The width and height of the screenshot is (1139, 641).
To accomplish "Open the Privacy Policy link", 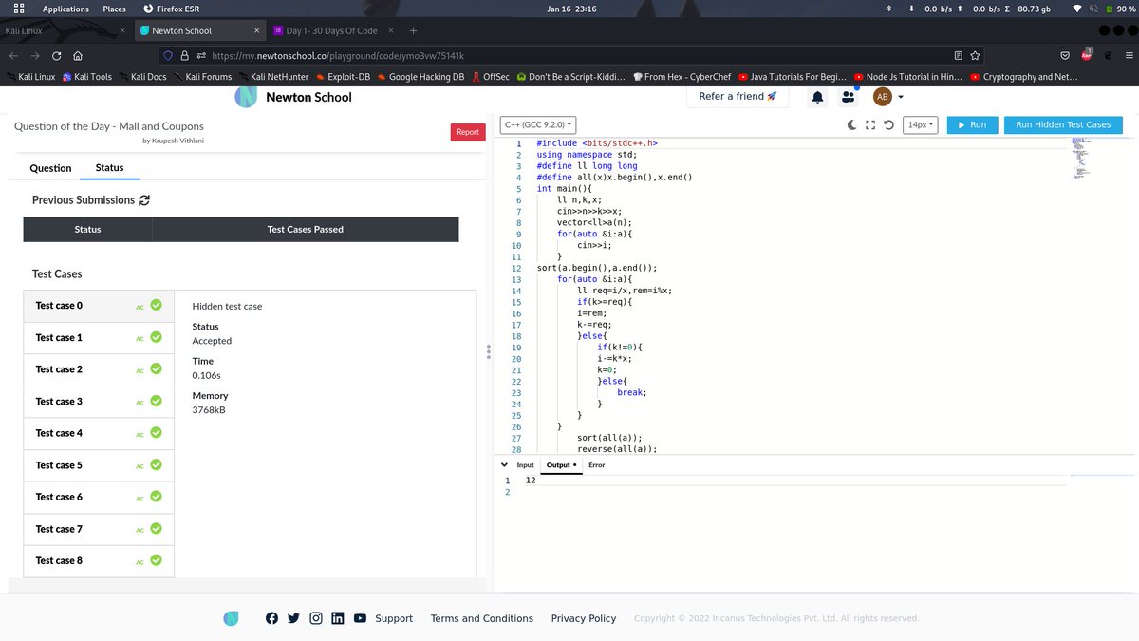I will [584, 618].
